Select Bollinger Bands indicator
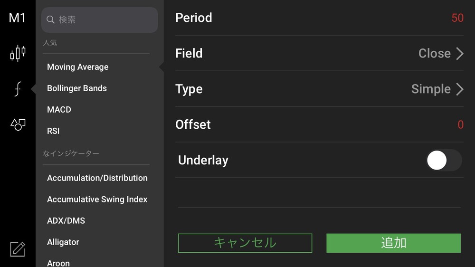Viewport: 475px width, 267px height. [x=77, y=88]
